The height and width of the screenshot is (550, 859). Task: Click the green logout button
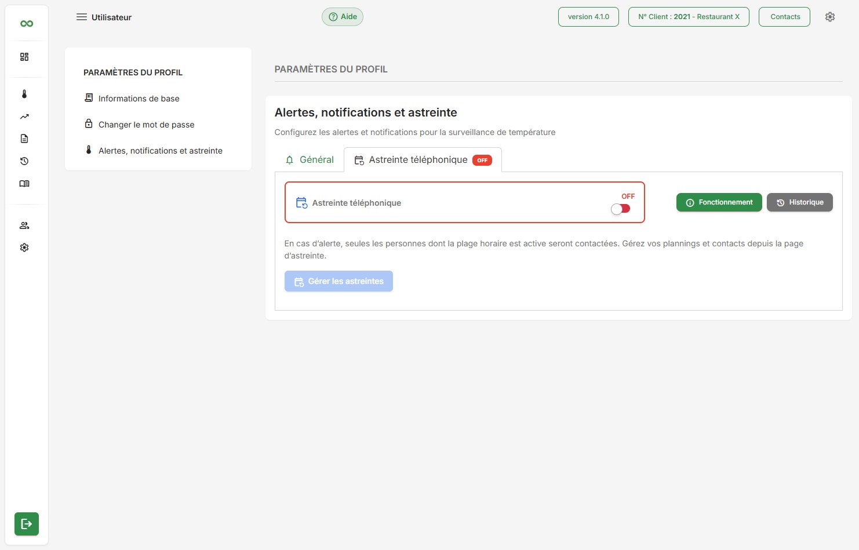point(27,524)
